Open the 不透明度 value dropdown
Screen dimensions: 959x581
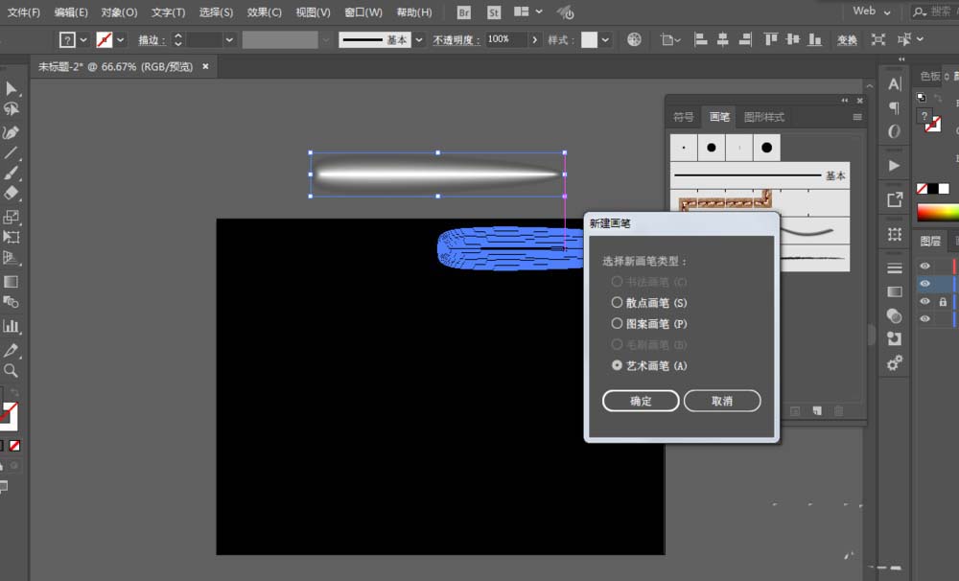click(x=533, y=40)
